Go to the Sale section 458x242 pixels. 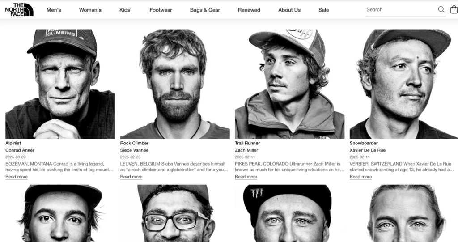point(324,10)
